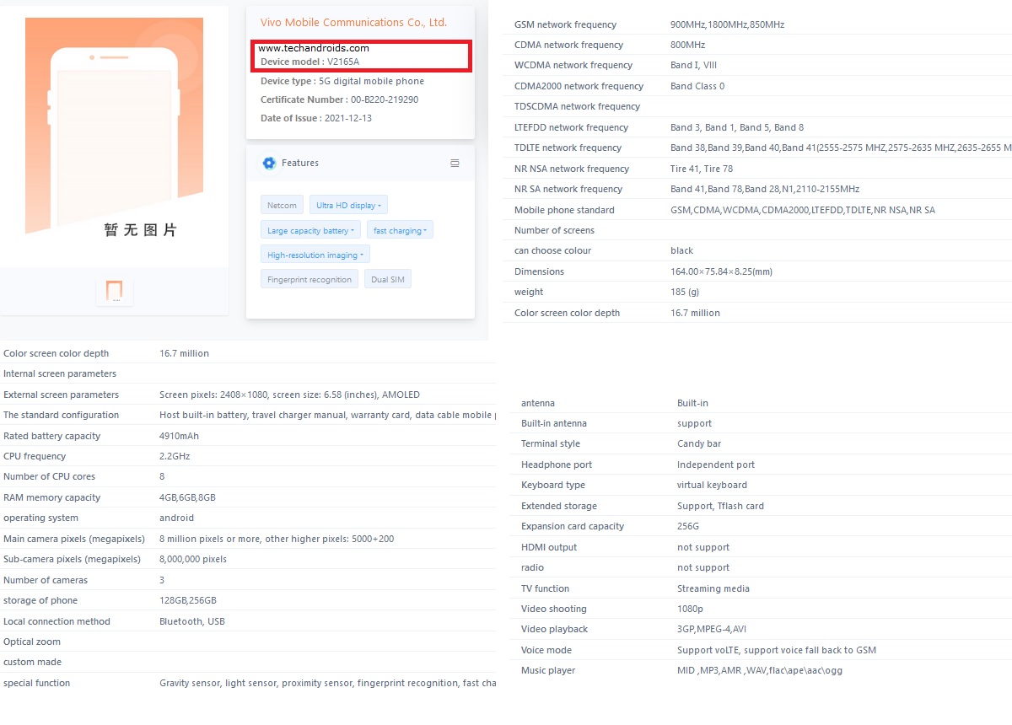Click the Fingerprint recognition tag
Image resolution: width=1012 pixels, height=725 pixels.
[x=310, y=279]
